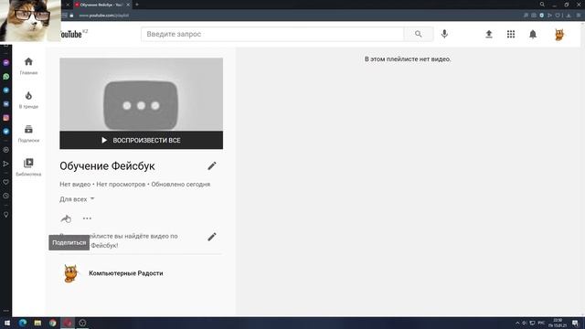585x329 pixels.
Task: Open bookmarks heart in Opera sidebar
Action: 6,182
